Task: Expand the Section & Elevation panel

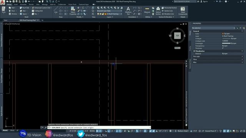Action: [166, 17]
